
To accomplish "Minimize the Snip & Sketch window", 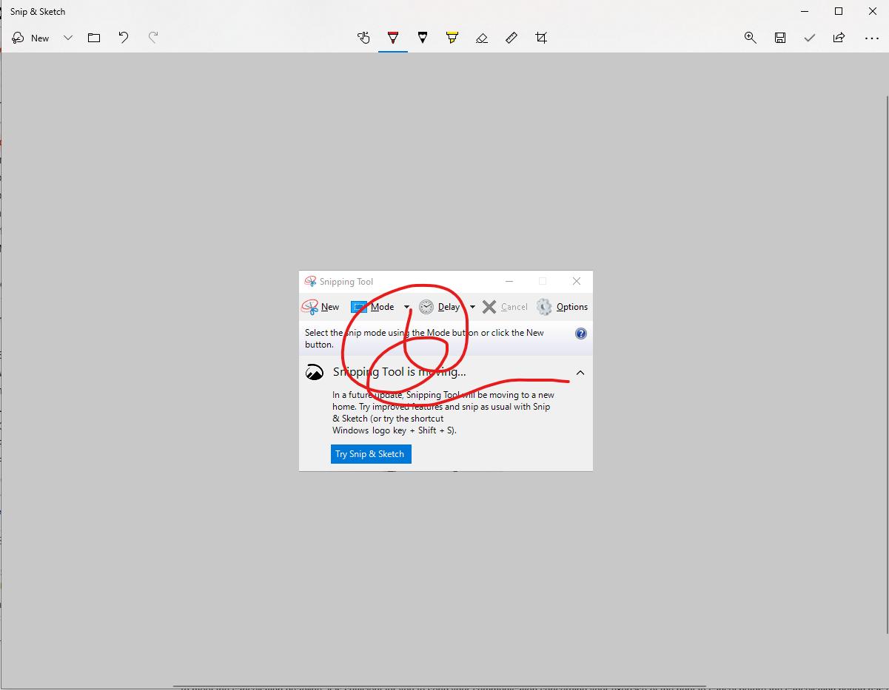I will [805, 11].
